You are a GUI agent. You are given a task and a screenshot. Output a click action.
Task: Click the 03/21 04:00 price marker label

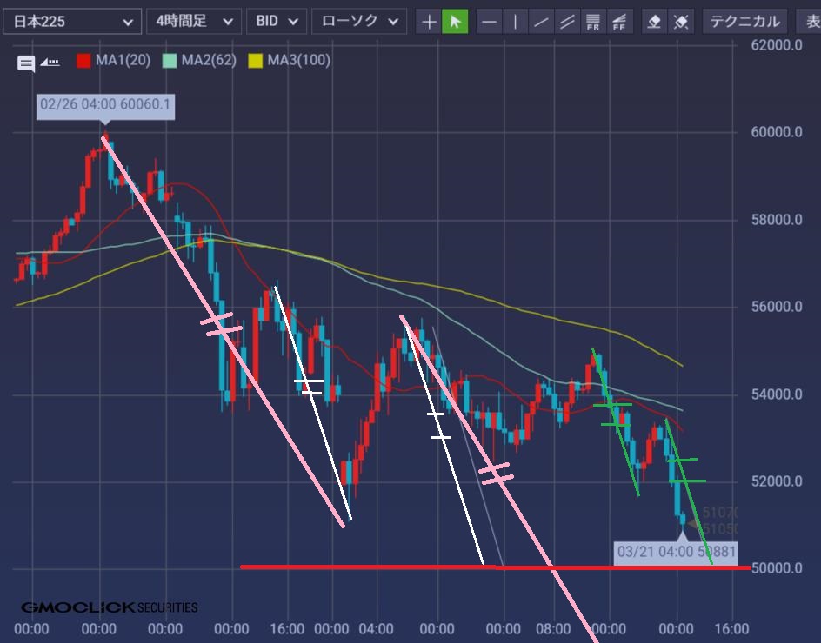pyautogui.click(x=675, y=552)
